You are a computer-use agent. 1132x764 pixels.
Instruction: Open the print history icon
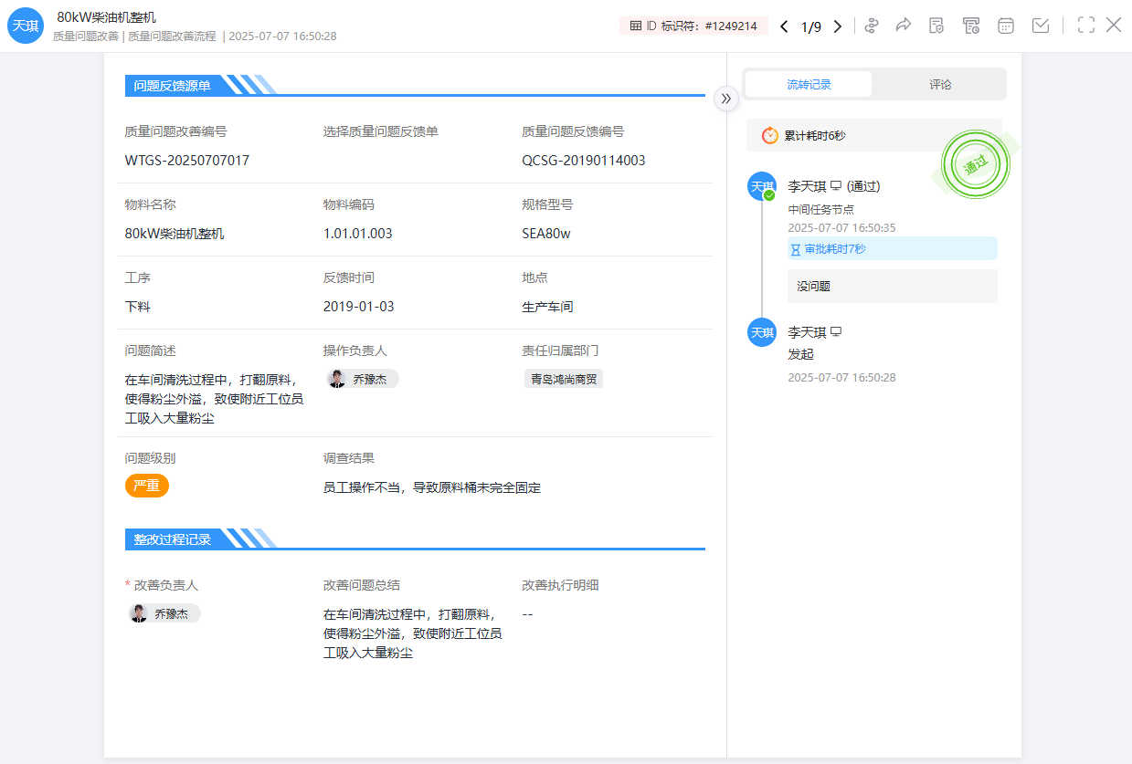click(971, 26)
